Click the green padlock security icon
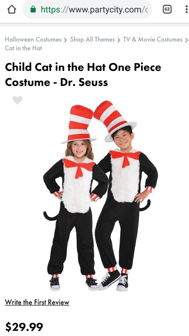This screenshot has width=189, height=336. point(33,9)
